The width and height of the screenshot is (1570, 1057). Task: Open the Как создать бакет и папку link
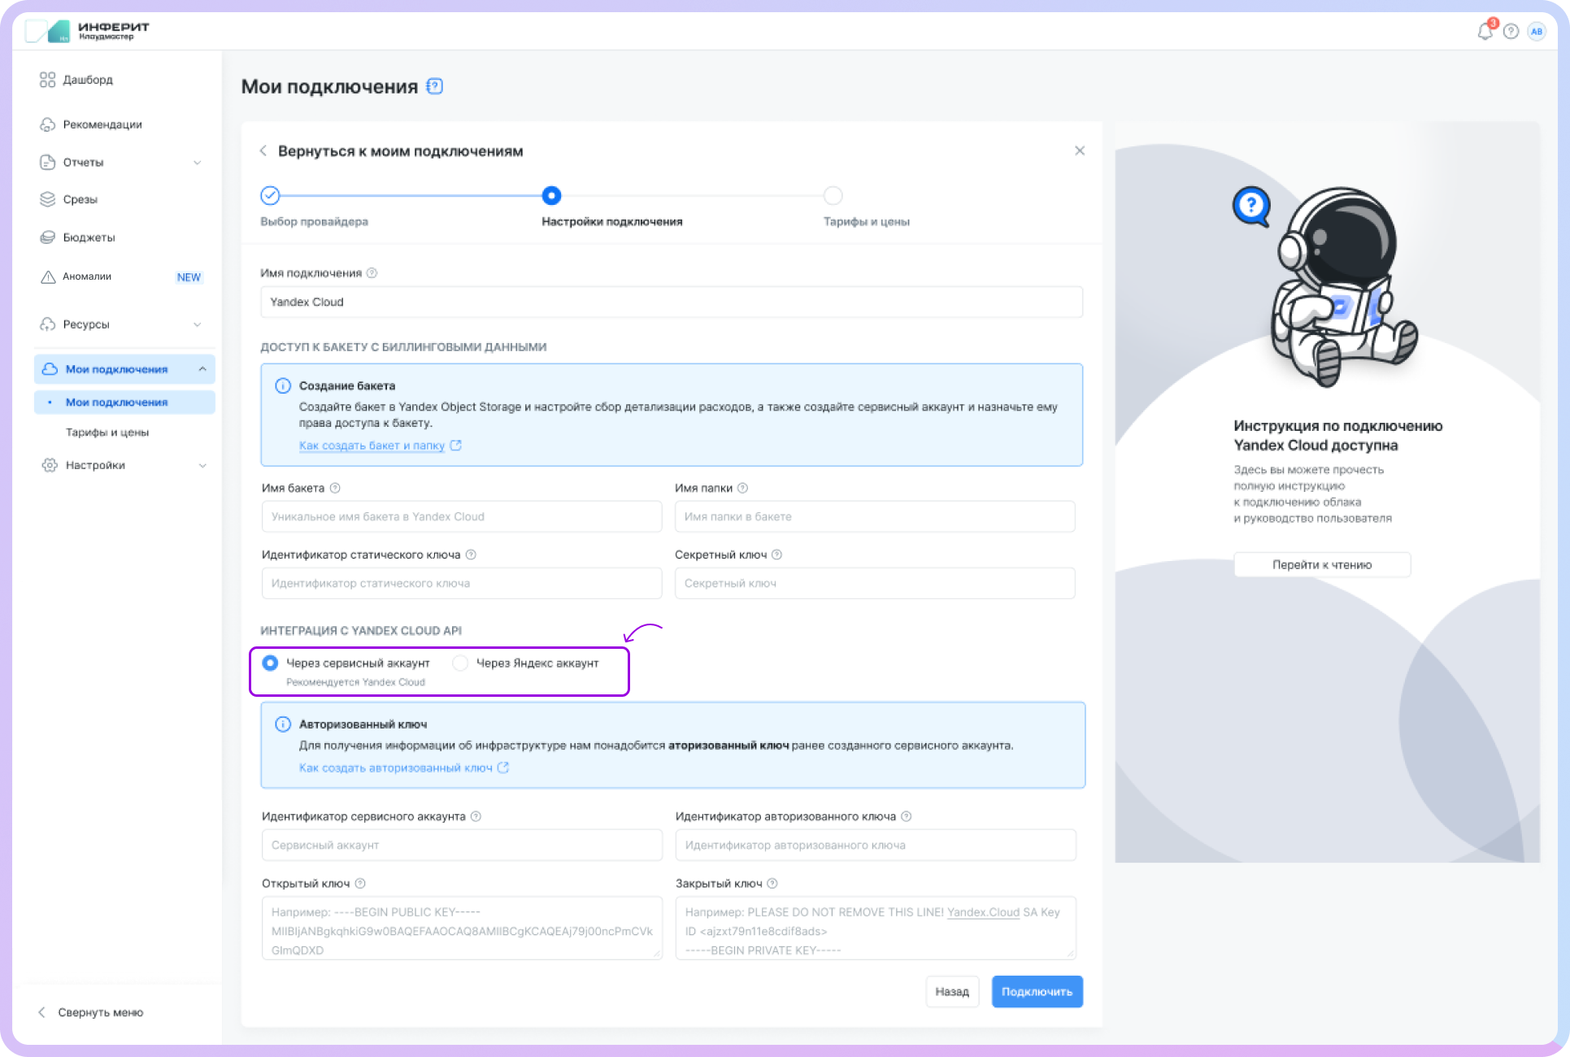(372, 446)
